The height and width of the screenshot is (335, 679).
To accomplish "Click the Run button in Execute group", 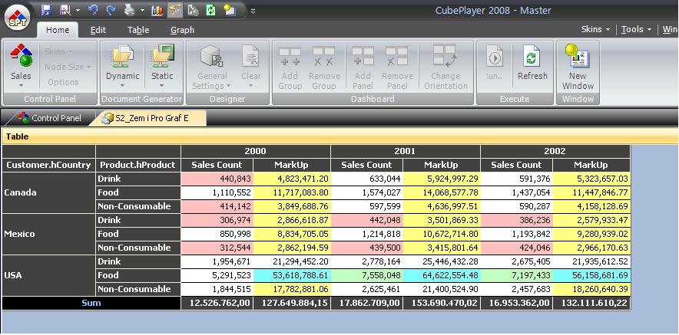I will coord(494,63).
